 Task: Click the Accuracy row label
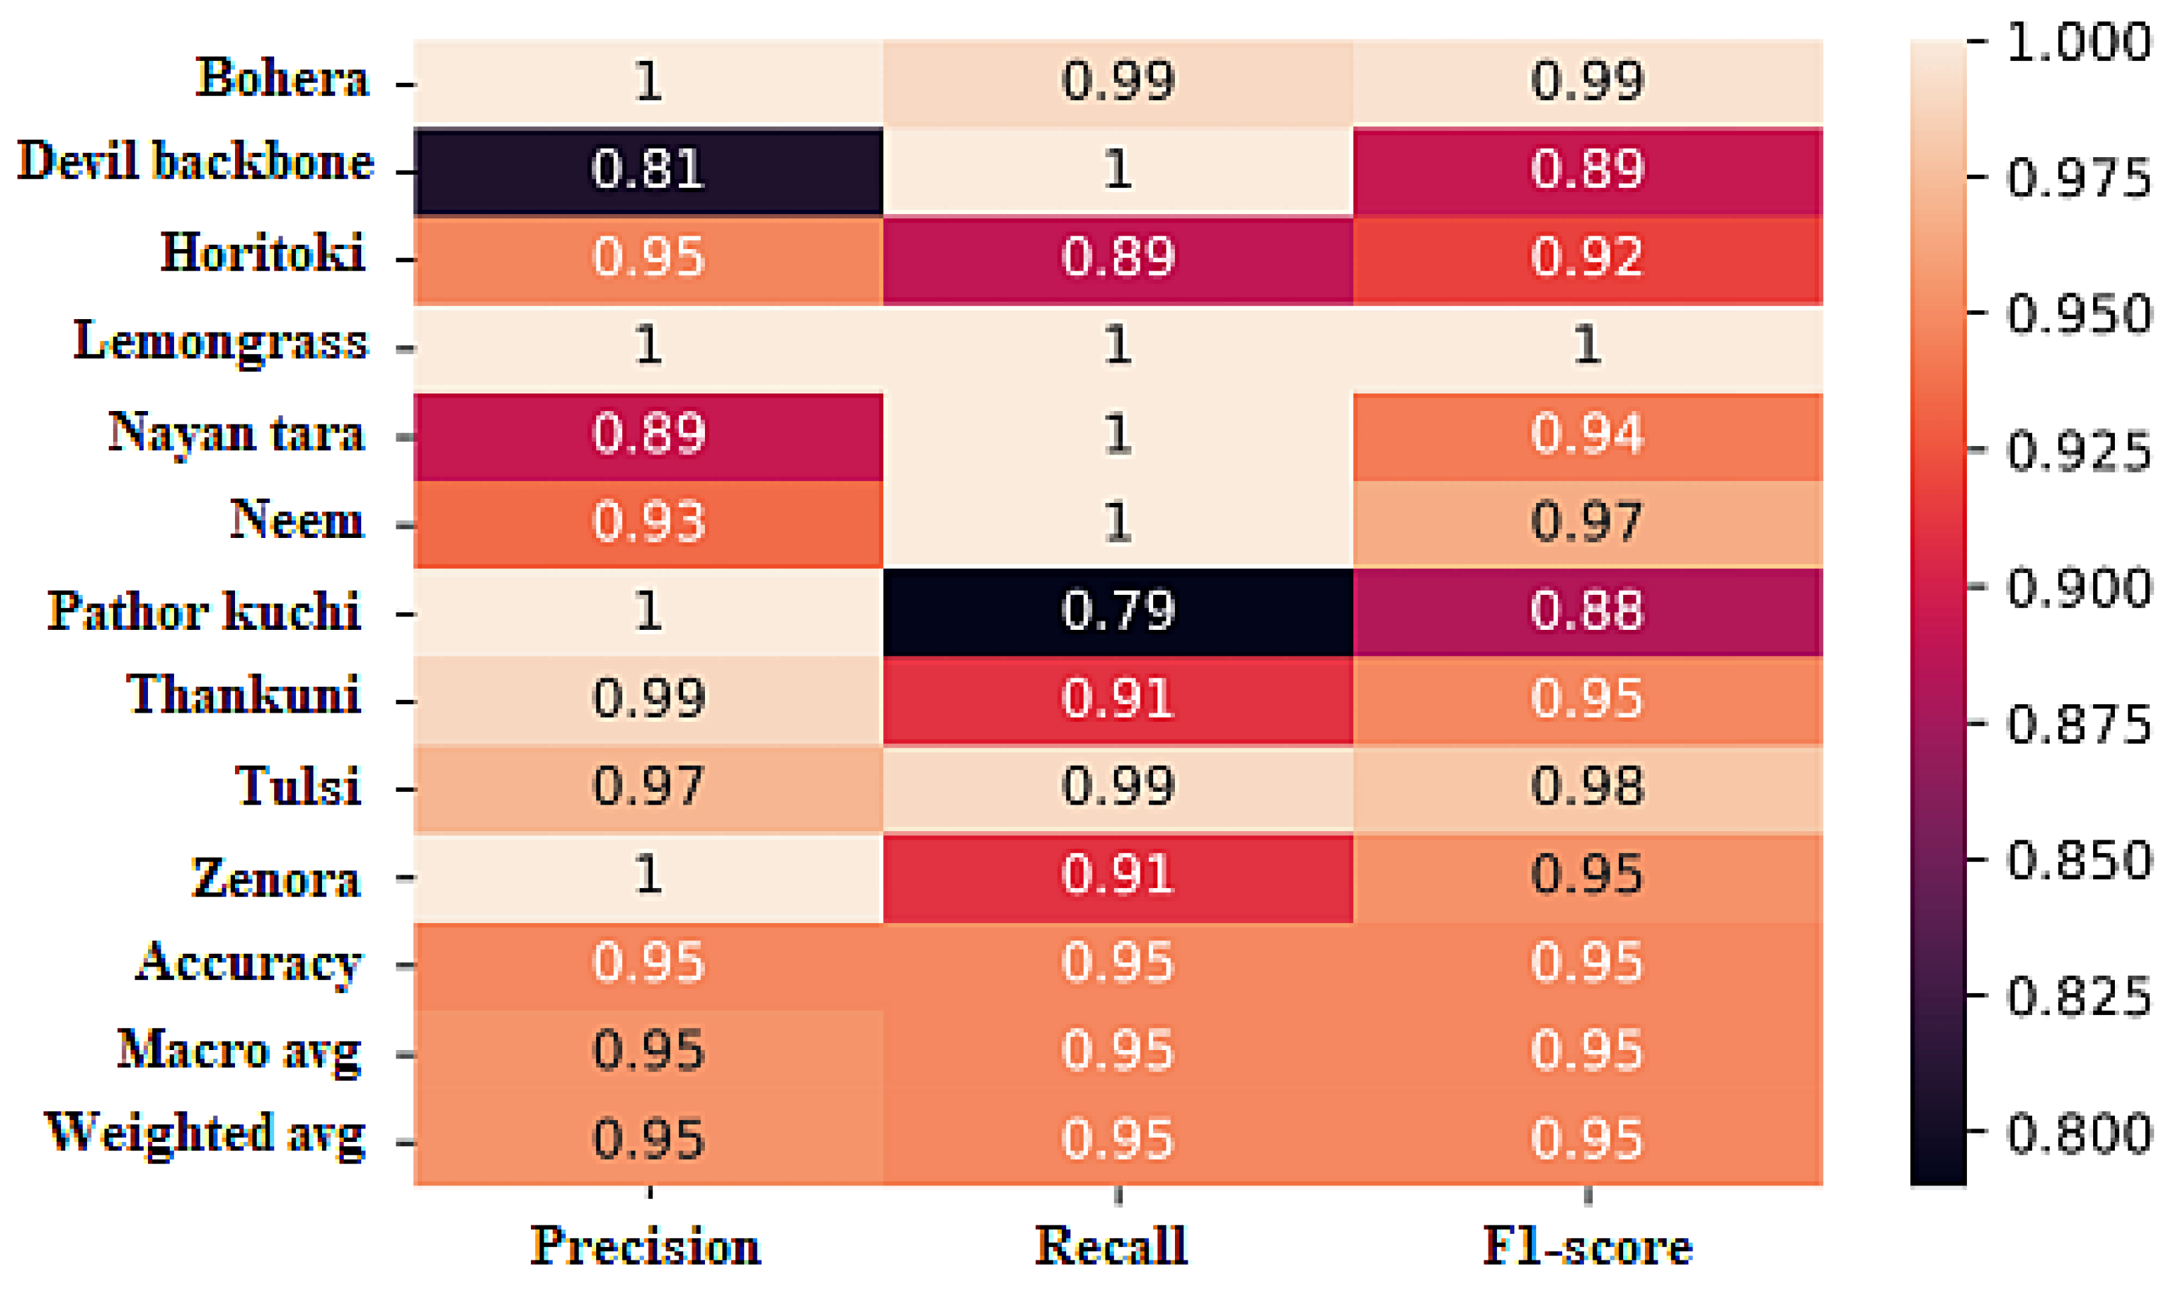[x=249, y=964]
